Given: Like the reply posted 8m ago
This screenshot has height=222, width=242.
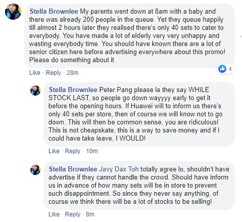Looking at the screenshot, I should (54, 214).
